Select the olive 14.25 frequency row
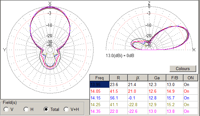The width and height of the screenshot is (200, 116). pyautogui.click(x=144, y=105)
